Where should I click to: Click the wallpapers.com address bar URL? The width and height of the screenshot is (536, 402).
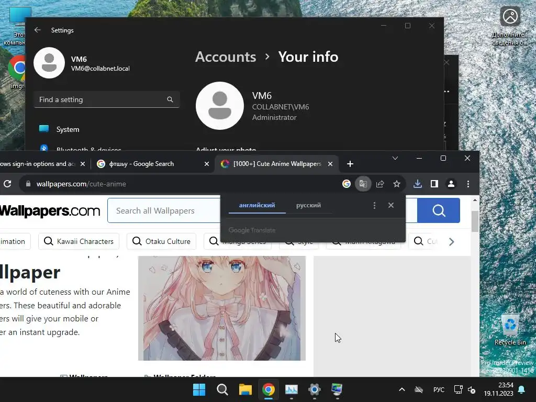(x=81, y=184)
